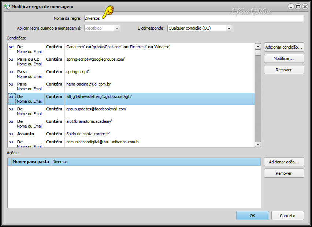
Task: Click 'Remover' next to the conditions list
Action: coord(284,70)
